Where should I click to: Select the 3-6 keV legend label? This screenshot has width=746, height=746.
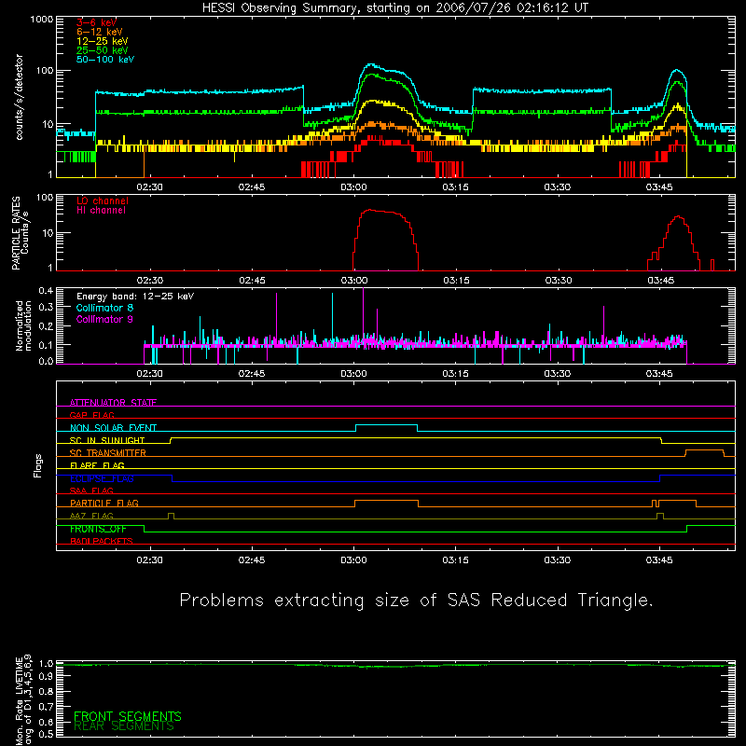[97, 22]
